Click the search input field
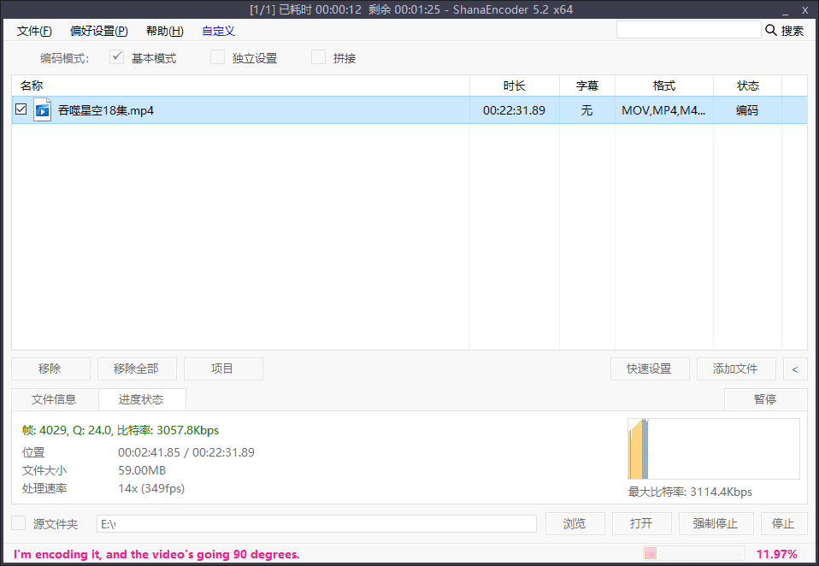 pyautogui.click(x=688, y=30)
